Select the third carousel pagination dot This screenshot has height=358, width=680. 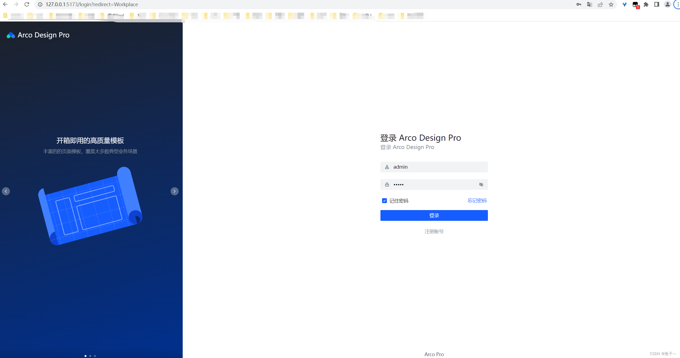(x=95, y=356)
